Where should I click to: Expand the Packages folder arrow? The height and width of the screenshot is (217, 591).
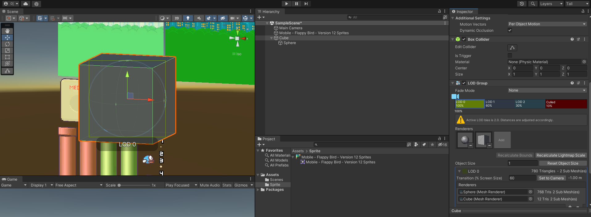coord(258,190)
